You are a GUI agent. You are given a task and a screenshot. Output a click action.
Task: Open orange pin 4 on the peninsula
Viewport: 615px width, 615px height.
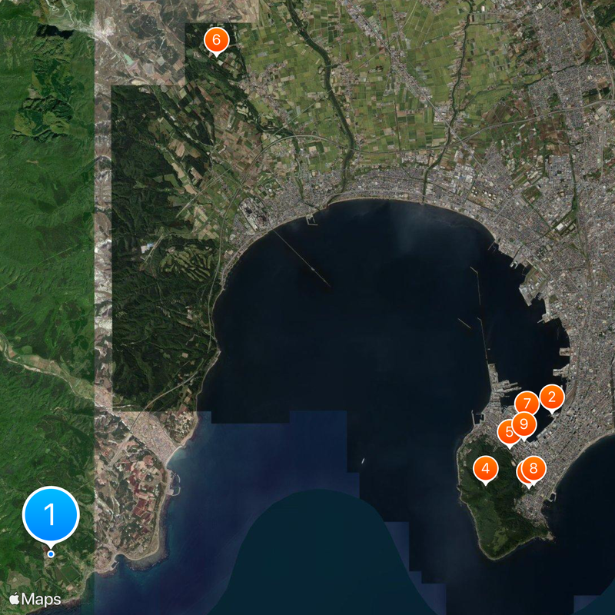(485, 468)
